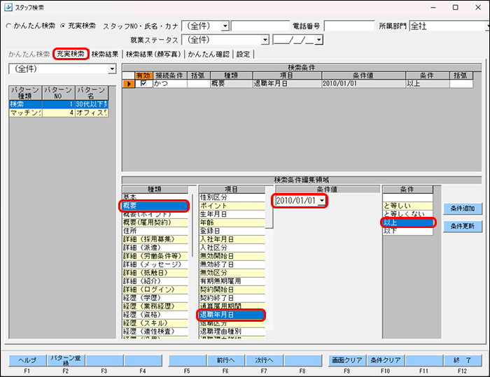Open the pattern filter (全件) dropdown
Viewport: 490px width, 377px height.
(112, 69)
